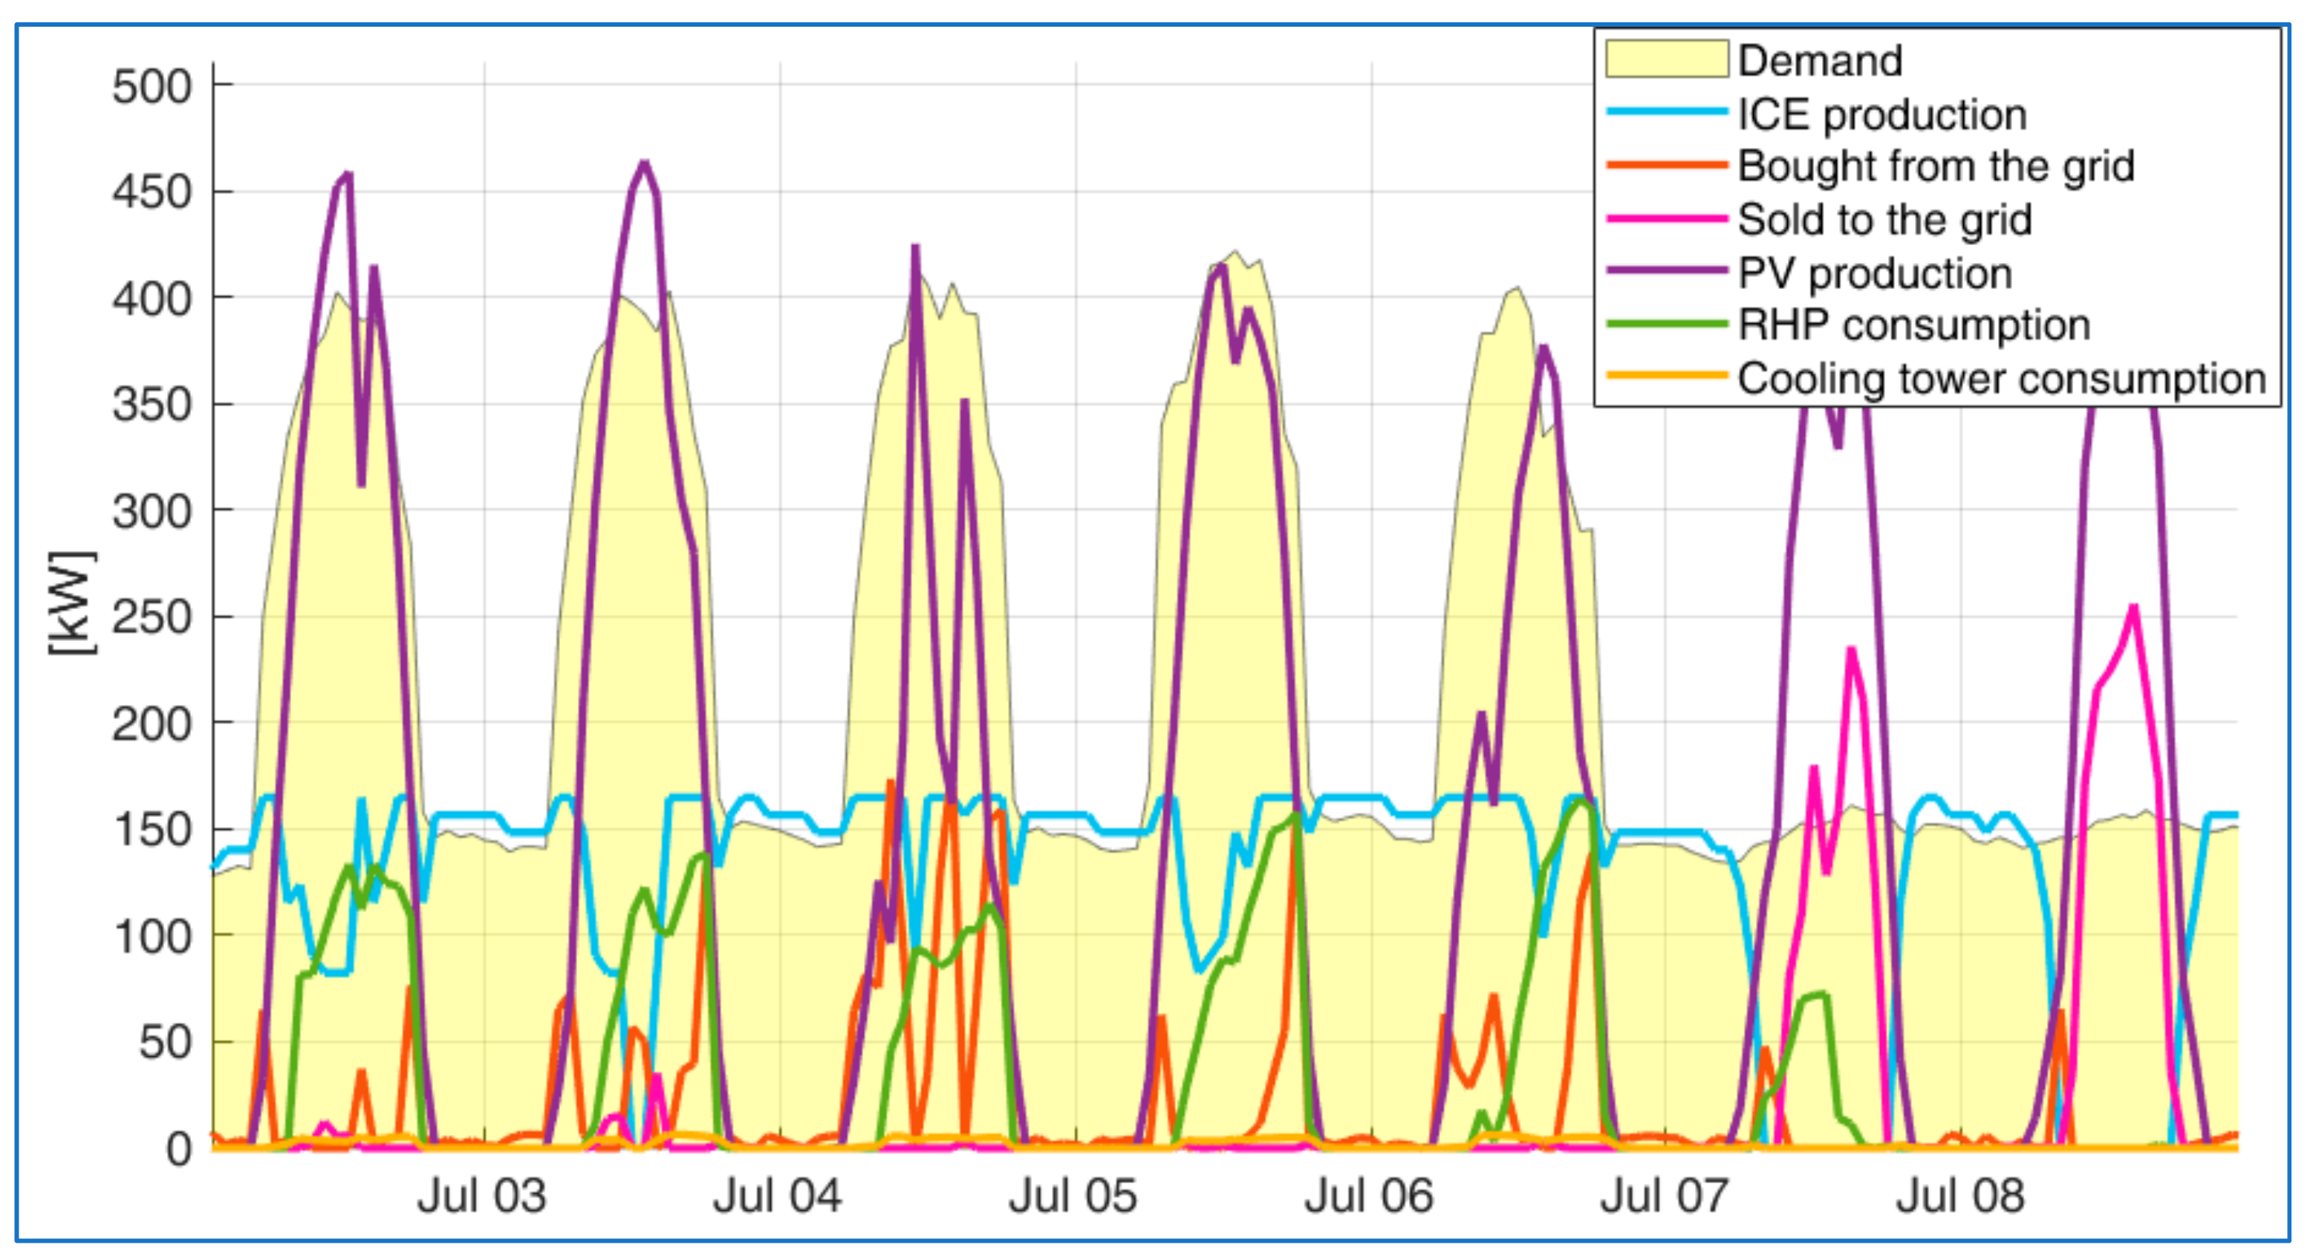
Task: Select the ICE production legend label
Action: (1881, 115)
